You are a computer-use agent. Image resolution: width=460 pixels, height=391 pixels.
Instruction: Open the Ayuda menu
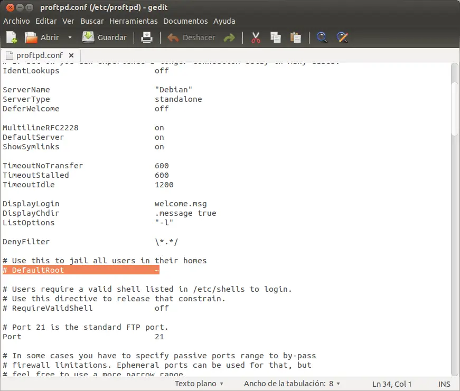(x=224, y=21)
